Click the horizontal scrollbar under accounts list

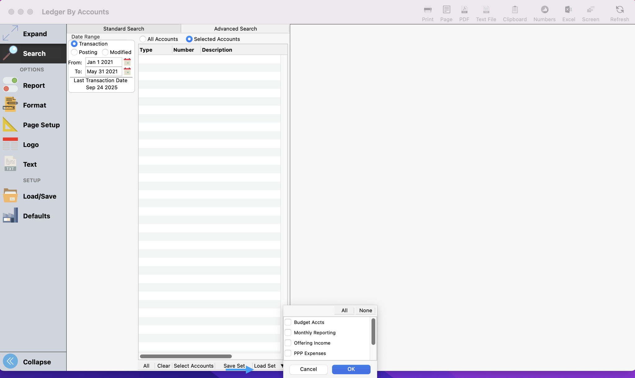coord(186,356)
